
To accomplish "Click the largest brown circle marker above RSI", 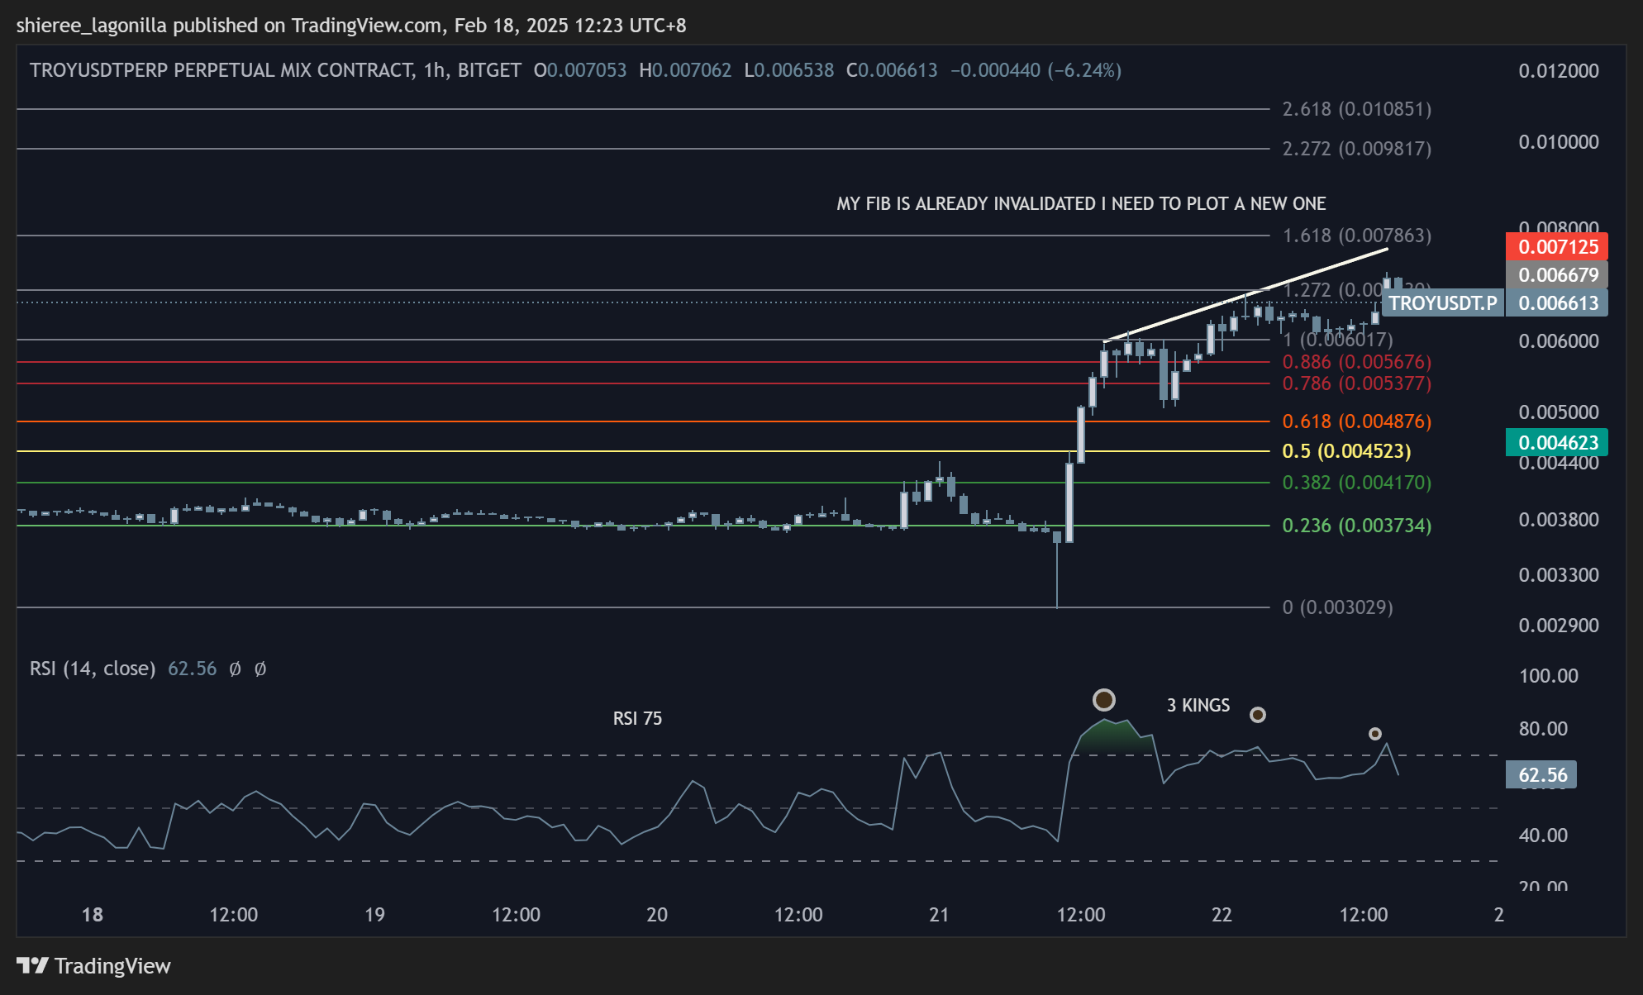I will click(x=1104, y=700).
